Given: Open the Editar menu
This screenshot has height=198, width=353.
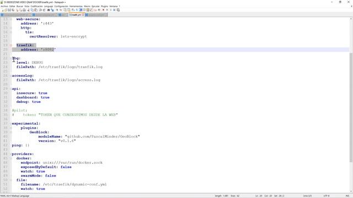Looking at the screenshot, I should [12, 6].
